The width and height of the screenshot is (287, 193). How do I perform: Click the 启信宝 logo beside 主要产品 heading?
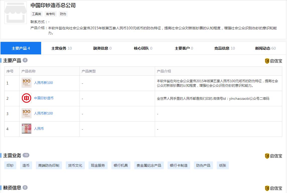point(273,61)
